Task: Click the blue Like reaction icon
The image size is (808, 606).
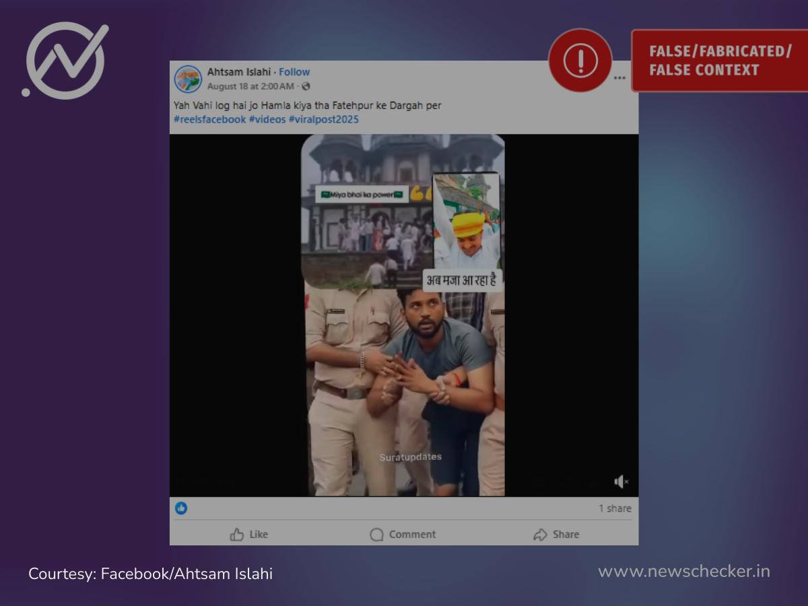Action: (181, 508)
